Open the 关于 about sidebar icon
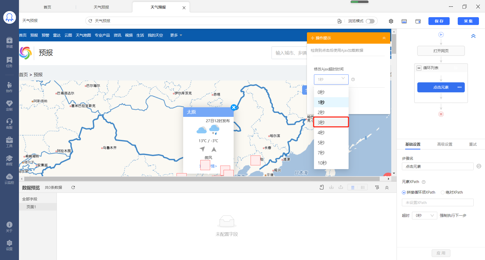This screenshot has height=260, width=485. pos(9,227)
